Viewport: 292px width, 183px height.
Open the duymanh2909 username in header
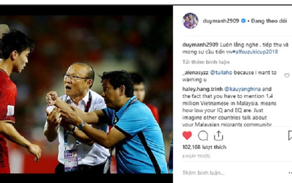click(221, 21)
